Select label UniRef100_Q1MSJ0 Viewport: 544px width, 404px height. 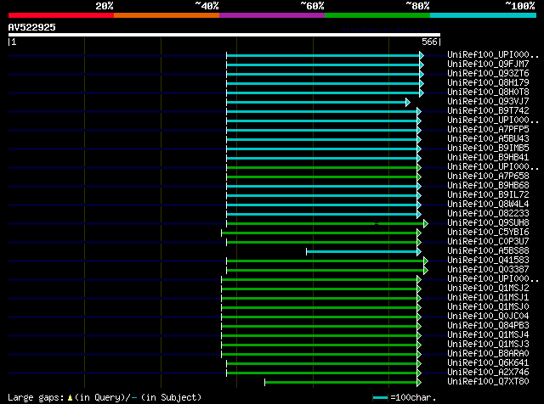488,307
